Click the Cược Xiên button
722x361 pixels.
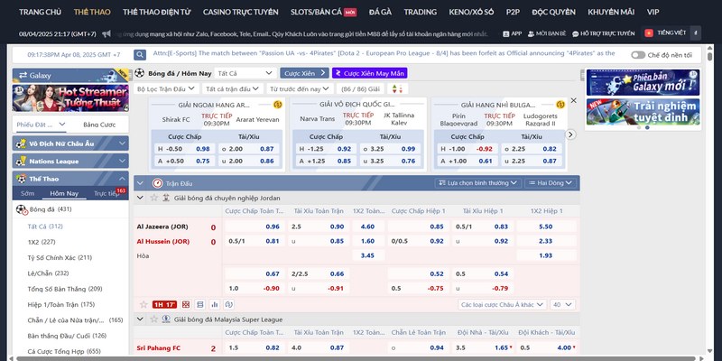pyautogui.click(x=304, y=73)
